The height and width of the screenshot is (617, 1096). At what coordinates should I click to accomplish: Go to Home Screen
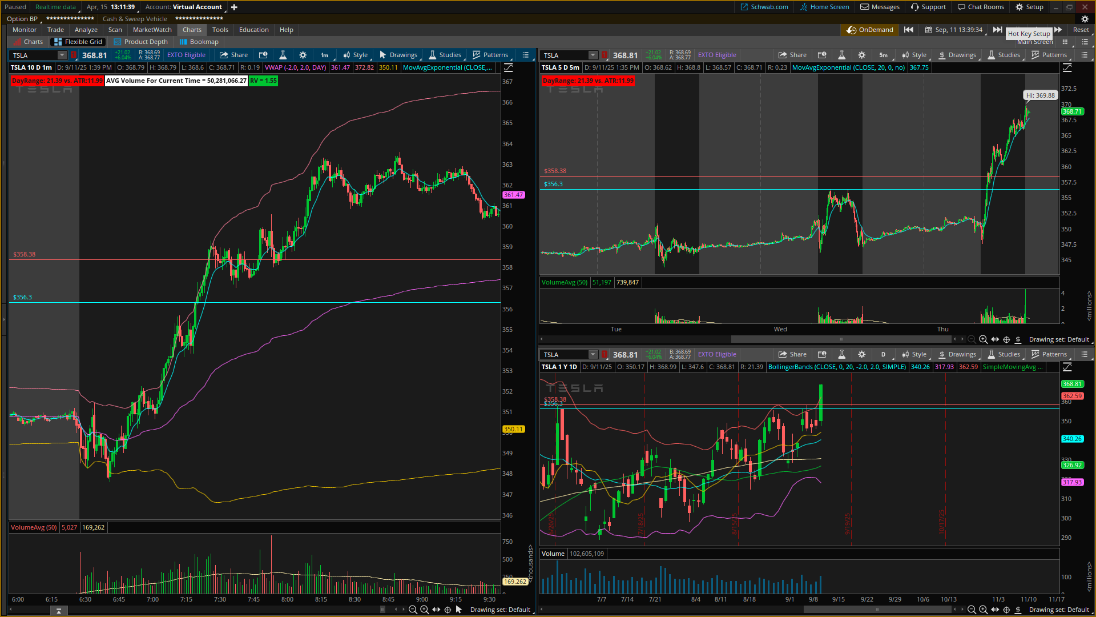824,7
